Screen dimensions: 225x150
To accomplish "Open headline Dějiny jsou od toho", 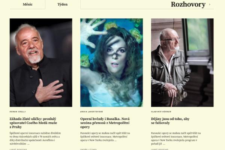I will (x=170, y=121).
